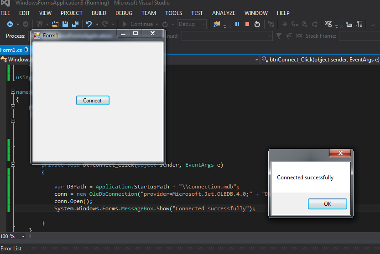Open the Redo history dropdown arrow

(x=113, y=25)
